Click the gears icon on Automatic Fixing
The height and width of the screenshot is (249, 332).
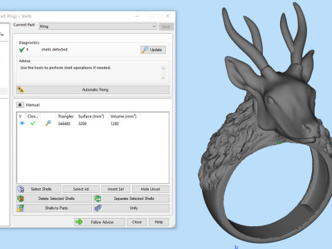(x=21, y=90)
